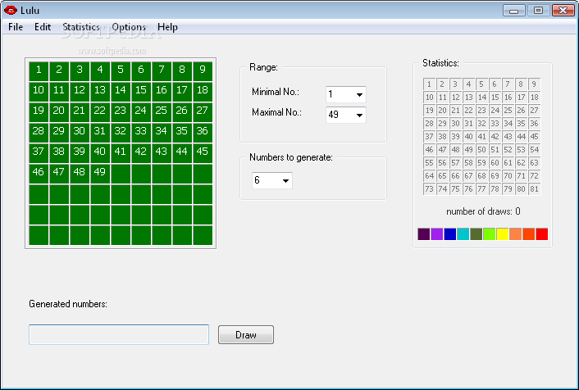Click number 45 in the green grid
This screenshot has width=579, height=390.
203,153
